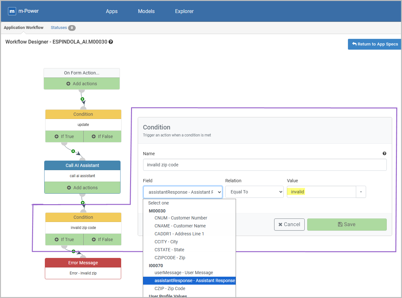Image resolution: width=402 pixels, height=298 pixels.
Task: Click green plus connector below Call AI Assistant
Action: pos(83,203)
